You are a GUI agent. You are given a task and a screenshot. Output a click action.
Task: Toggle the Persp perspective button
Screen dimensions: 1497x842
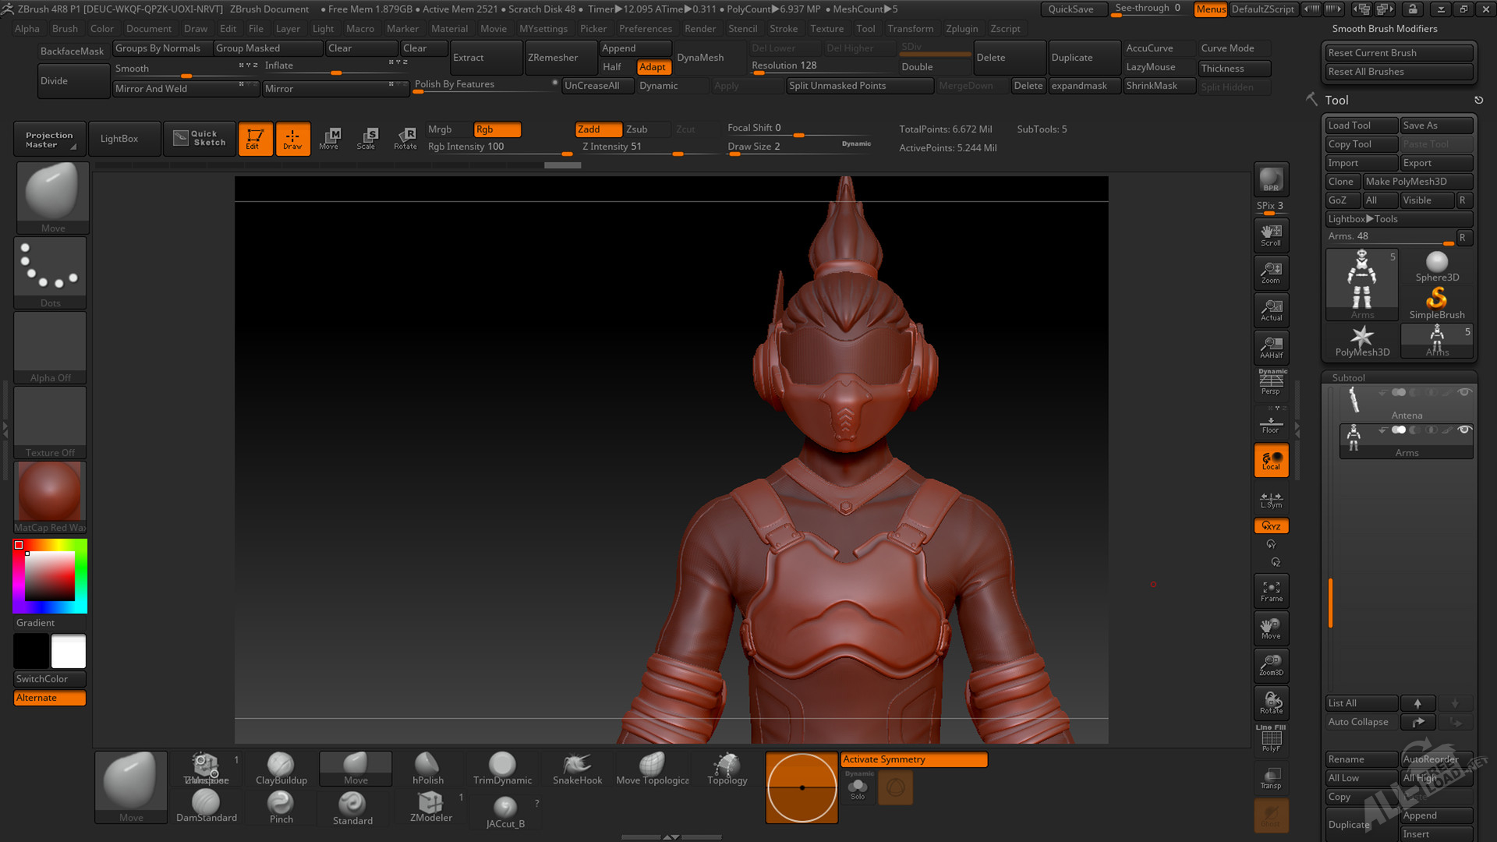[1271, 383]
